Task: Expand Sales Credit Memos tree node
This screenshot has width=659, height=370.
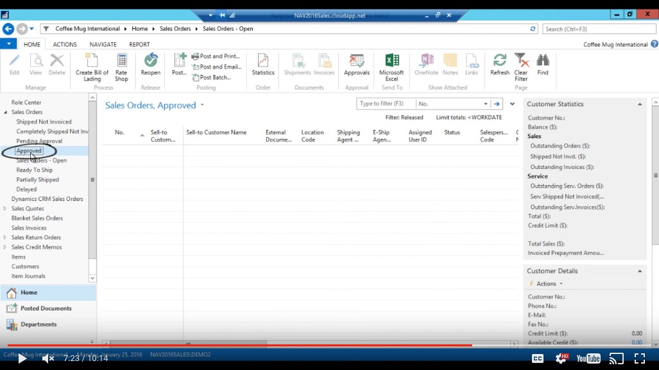Action: 5,247
